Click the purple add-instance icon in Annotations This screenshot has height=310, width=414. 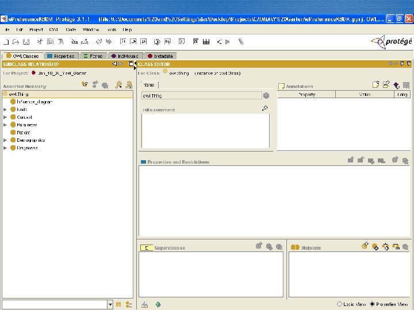click(x=396, y=85)
